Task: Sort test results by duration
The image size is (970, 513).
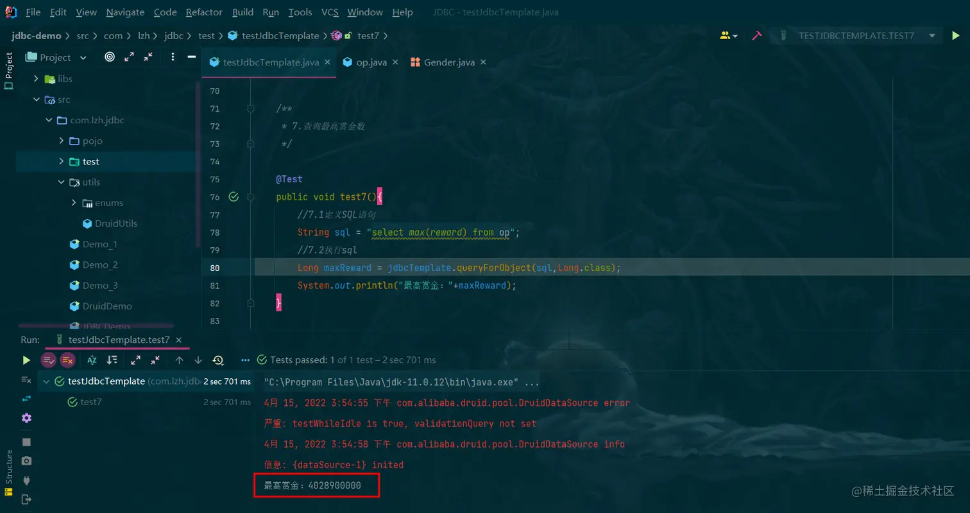Action: (112, 360)
